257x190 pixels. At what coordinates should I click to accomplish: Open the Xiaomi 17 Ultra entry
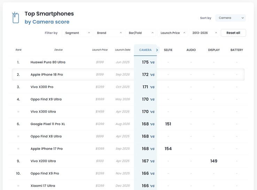click(43, 186)
